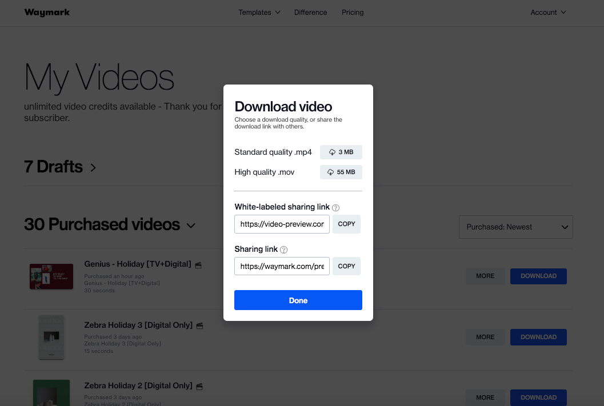Screen dimensions: 604x406
Task: Click the Genius - Holiday video thumbnail
Action: (51, 276)
